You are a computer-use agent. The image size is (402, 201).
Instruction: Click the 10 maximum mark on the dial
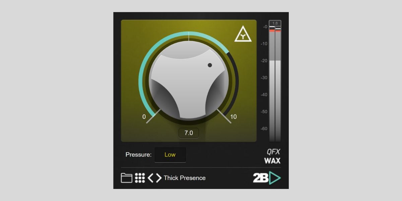tap(233, 117)
